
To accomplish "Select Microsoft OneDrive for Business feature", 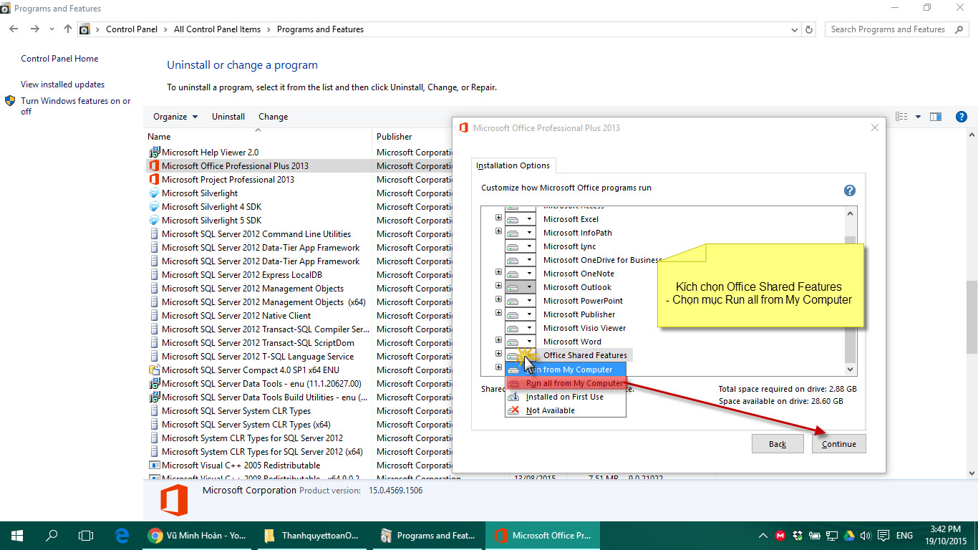I will [602, 260].
